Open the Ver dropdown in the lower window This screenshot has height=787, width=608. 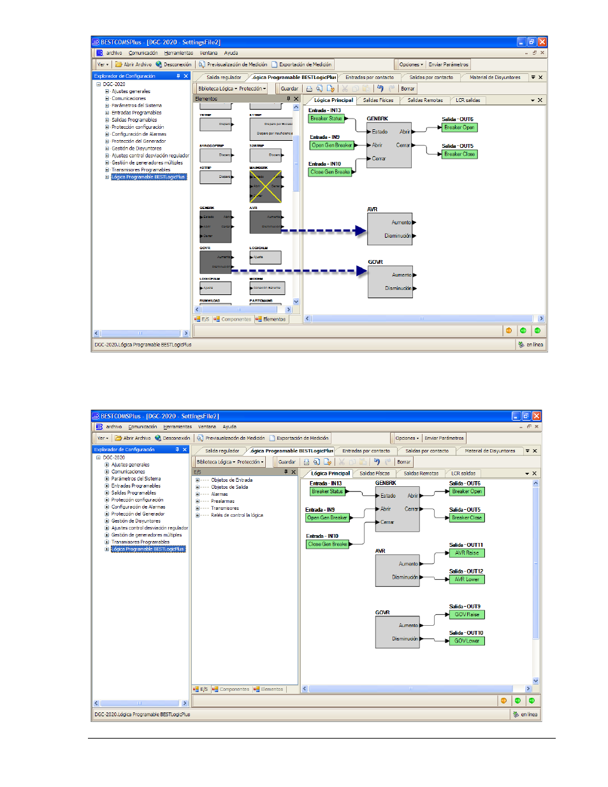tap(103, 438)
